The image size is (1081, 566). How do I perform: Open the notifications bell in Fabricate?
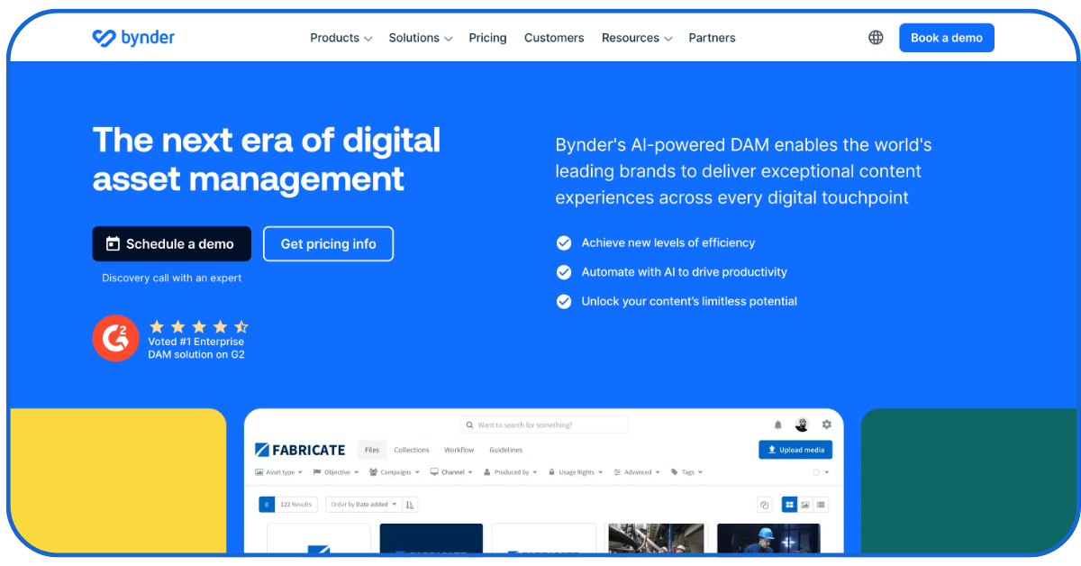777,424
